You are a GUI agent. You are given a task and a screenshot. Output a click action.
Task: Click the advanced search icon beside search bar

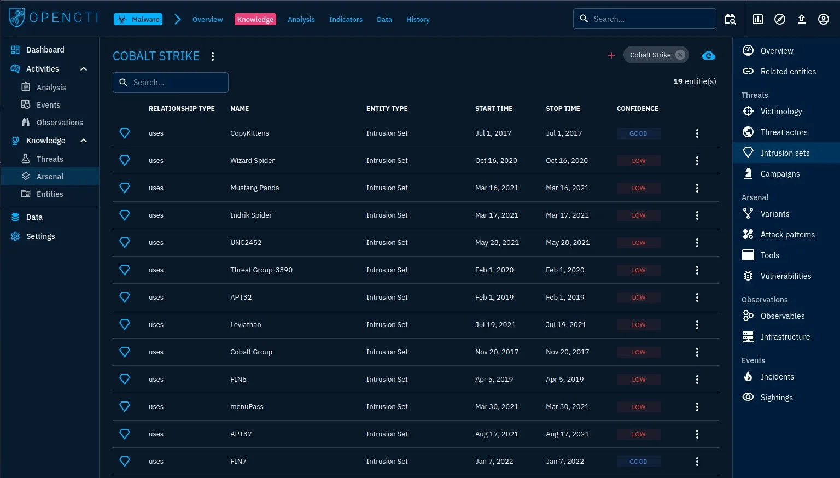pyautogui.click(x=730, y=19)
